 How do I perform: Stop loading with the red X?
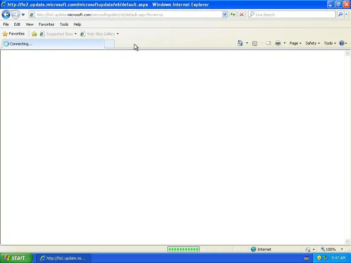pos(242,14)
